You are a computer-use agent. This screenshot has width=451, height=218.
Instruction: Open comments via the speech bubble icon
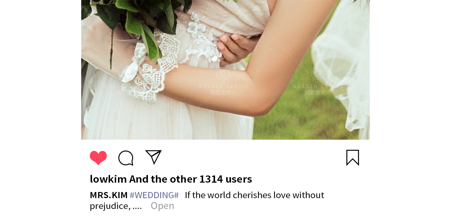[126, 158]
